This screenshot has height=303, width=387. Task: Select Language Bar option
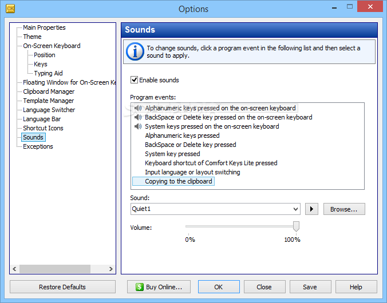(x=42, y=119)
